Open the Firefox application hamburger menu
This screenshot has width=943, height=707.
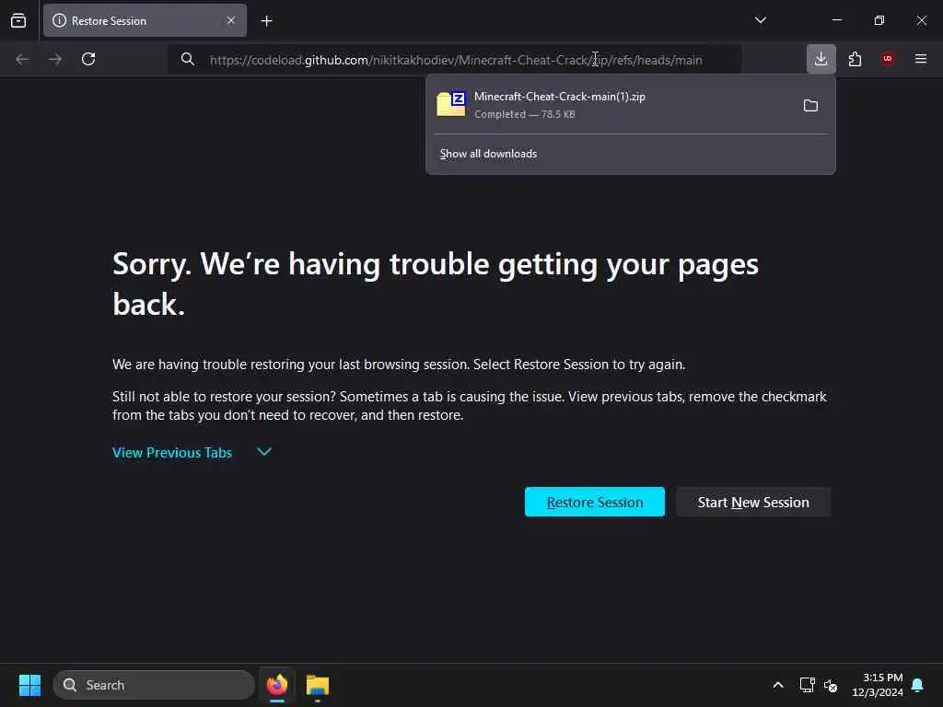(921, 59)
